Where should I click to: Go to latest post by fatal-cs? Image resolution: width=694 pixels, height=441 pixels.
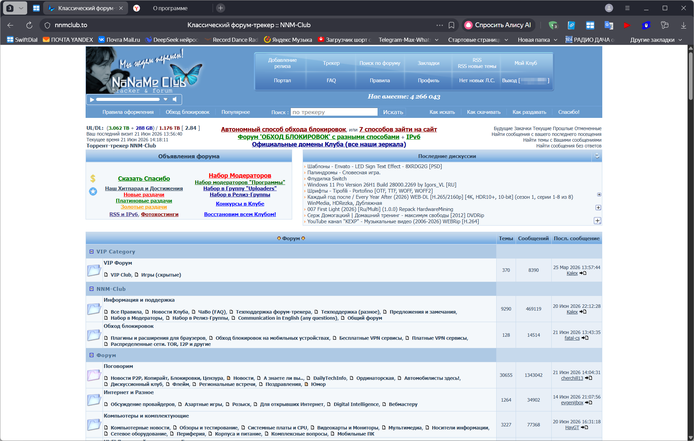click(585, 338)
